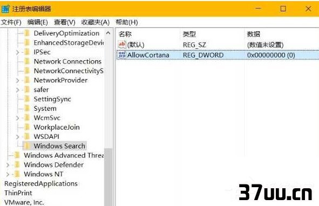The width and height of the screenshot is (319, 206).
Task: Expand the Windows NT key
Action: click(8, 174)
